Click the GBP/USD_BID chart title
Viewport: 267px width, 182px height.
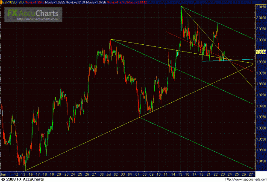point(12,3)
